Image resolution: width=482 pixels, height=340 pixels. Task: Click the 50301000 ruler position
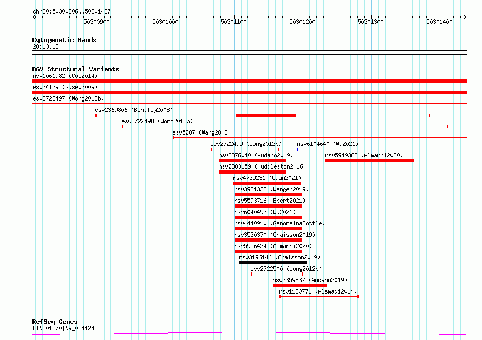tap(165, 22)
